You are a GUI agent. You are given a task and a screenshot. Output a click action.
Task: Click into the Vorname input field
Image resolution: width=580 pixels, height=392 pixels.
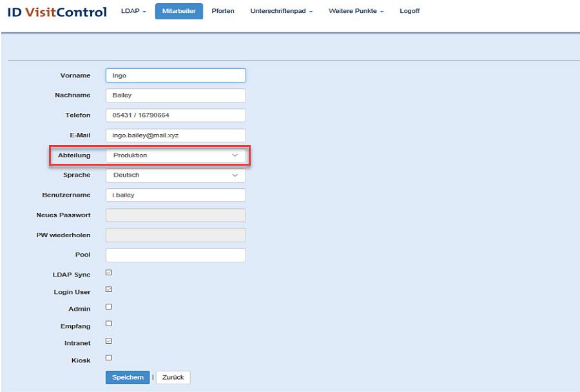[175, 75]
